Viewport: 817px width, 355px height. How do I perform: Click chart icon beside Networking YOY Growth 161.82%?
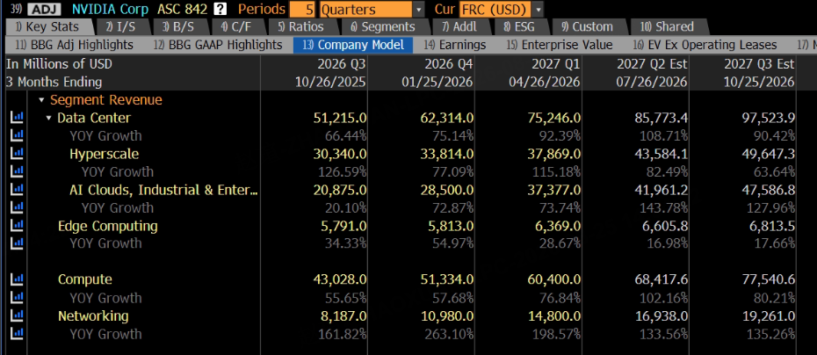[17, 334]
